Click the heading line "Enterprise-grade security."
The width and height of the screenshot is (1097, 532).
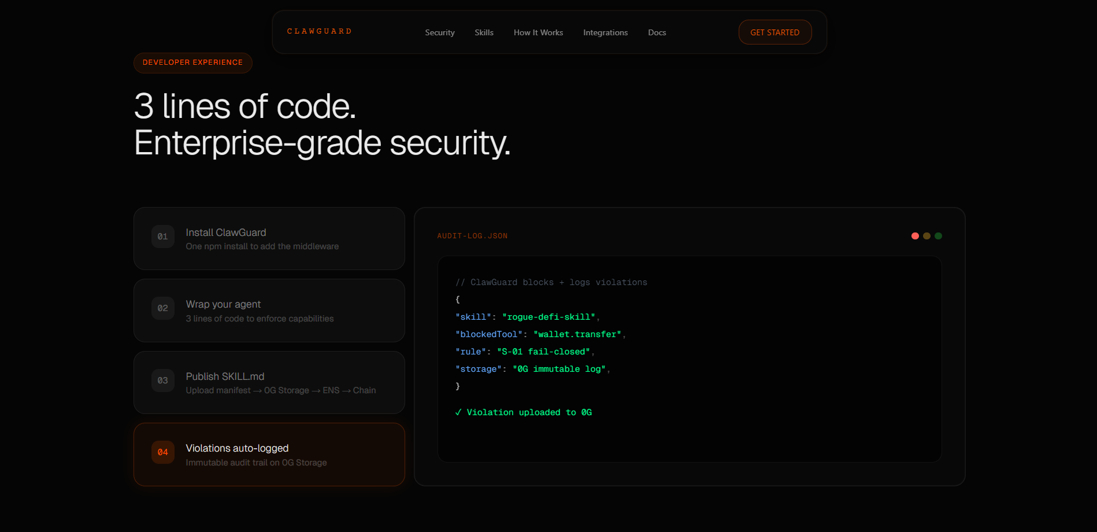(323, 143)
